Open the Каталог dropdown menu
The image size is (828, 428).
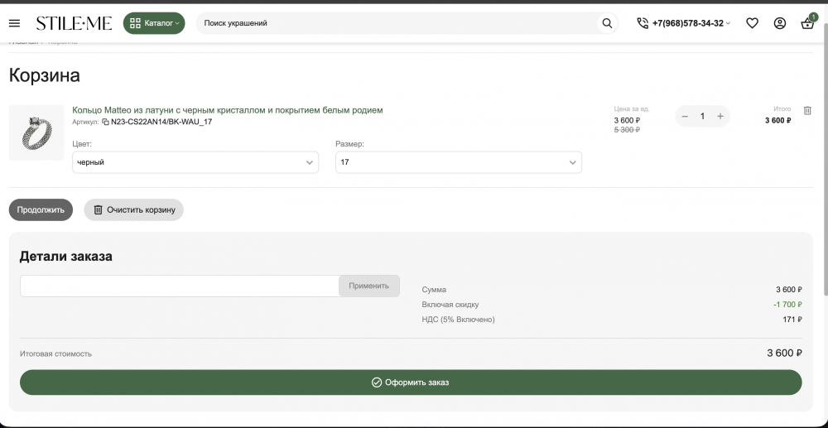(x=154, y=23)
